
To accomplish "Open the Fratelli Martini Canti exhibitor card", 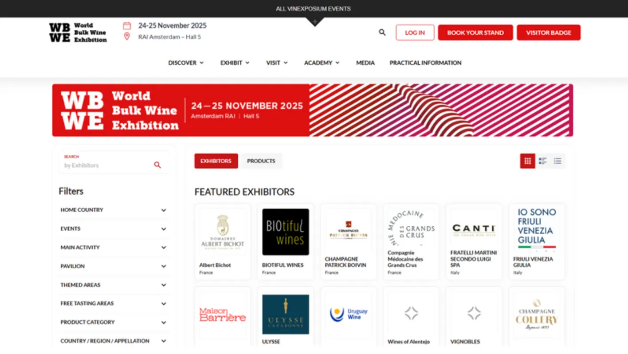I will (x=474, y=242).
